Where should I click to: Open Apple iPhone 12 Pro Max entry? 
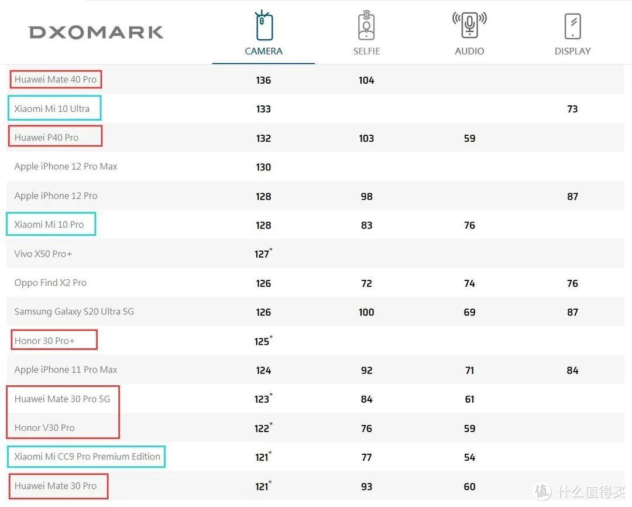(66, 166)
